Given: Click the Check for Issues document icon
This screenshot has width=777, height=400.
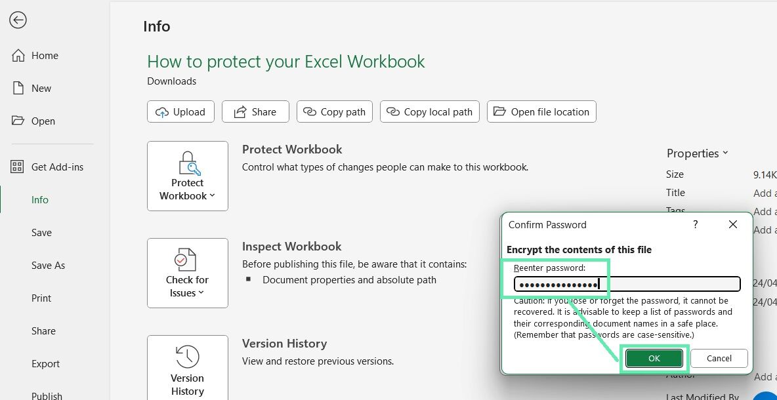Looking at the screenshot, I should (x=185, y=260).
